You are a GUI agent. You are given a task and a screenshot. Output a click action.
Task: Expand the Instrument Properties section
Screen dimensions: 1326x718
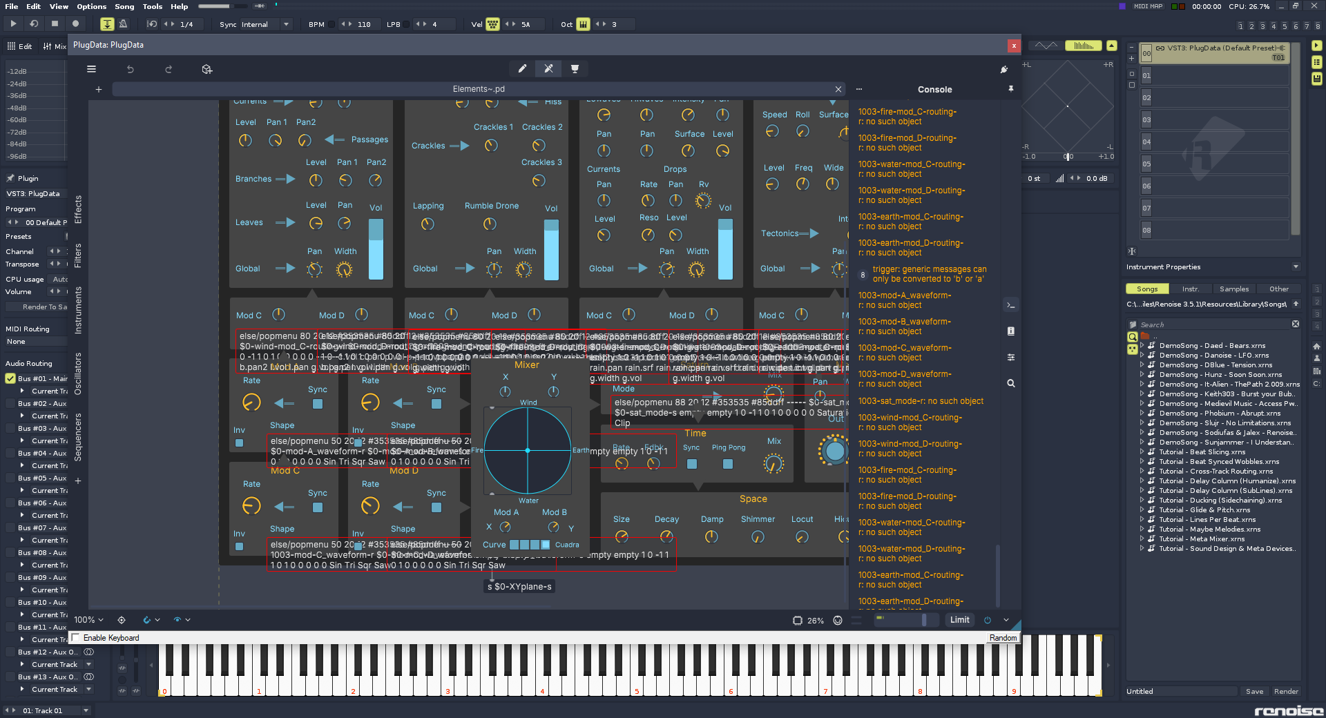coord(1295,267)
